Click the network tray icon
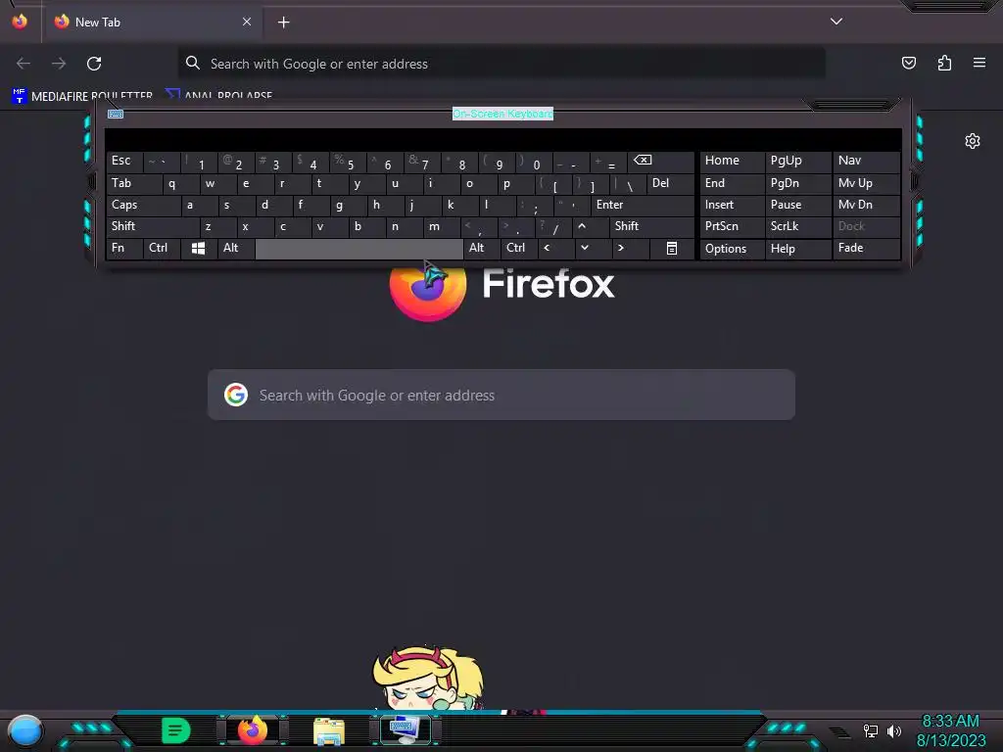 [x=870, y=730]
